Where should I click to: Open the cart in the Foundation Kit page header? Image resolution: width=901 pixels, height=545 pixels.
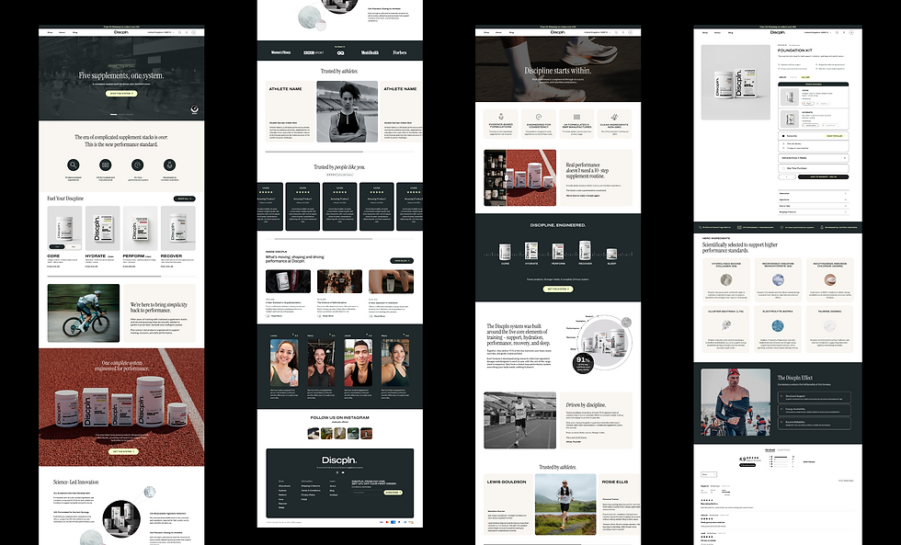pos(851,33)
